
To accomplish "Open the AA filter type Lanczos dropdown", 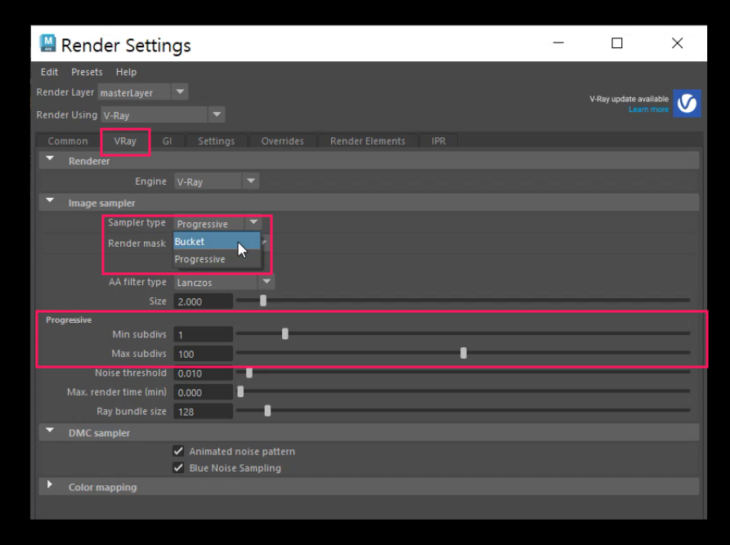I will click(224, 282).
